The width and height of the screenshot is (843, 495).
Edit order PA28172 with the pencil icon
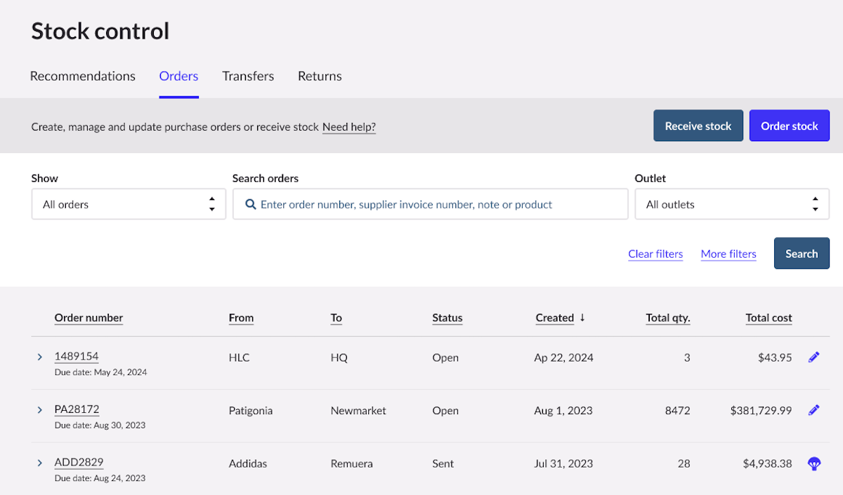813,409
